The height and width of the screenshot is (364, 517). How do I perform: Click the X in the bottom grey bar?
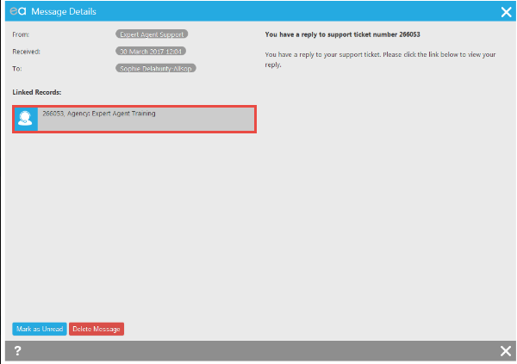point(506,351)
